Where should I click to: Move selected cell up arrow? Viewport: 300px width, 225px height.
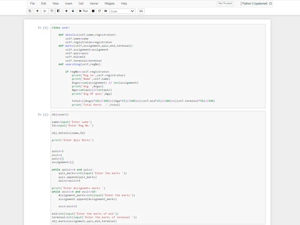click(x=66, y=11)
